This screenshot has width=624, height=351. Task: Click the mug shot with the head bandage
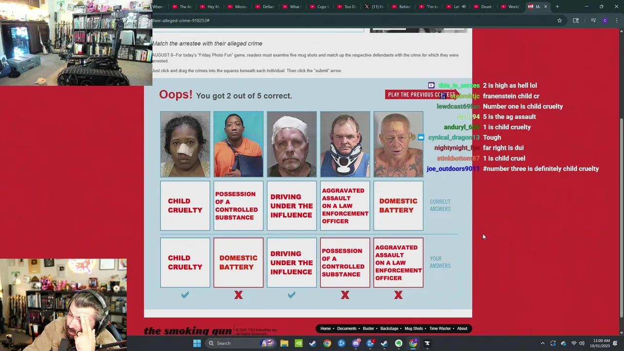coord(292,144)
